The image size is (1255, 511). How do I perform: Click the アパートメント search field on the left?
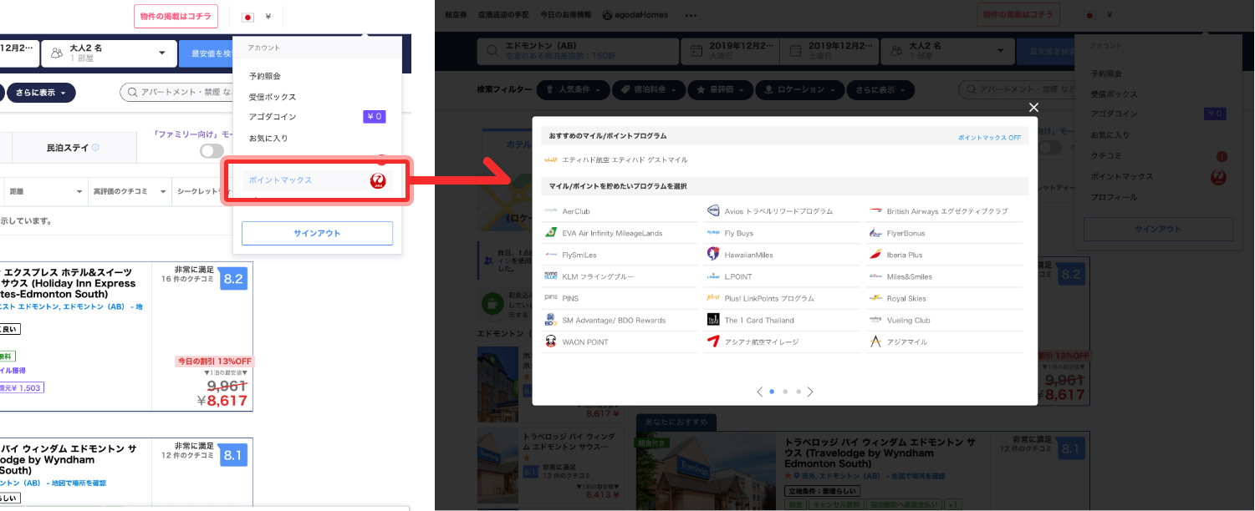click(175, 92)
